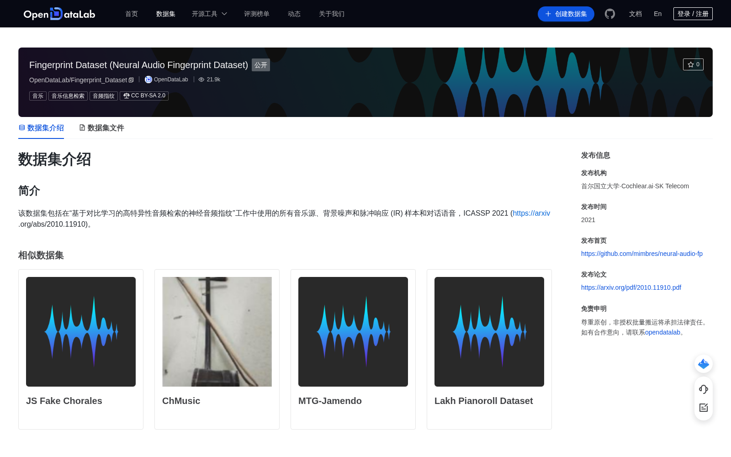Screen dimensions: 731x457
Task: Click the 2021 release year value
Action: [588, 220]
